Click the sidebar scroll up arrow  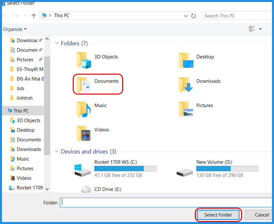[x=47, y=39]
